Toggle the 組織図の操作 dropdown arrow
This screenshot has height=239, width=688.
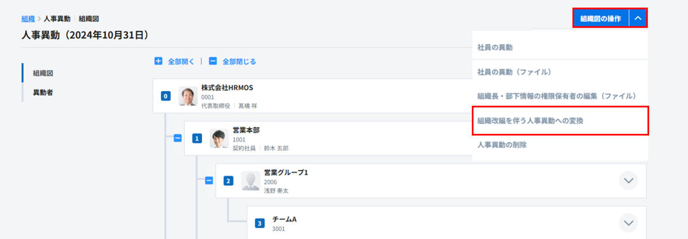point(638,18)
